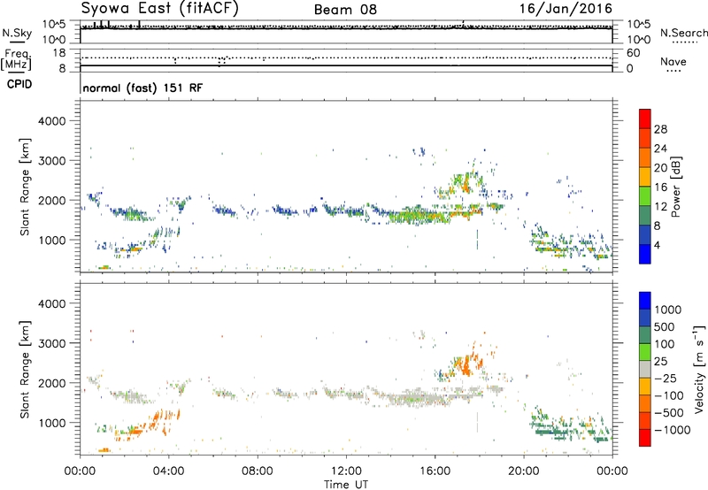Click the "2000" range tick in power panel

[x=51, y=200]
